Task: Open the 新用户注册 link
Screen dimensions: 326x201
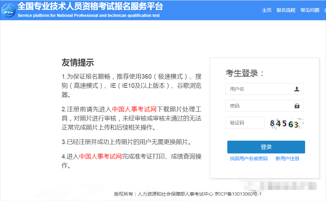Action: tap(287, 159)
